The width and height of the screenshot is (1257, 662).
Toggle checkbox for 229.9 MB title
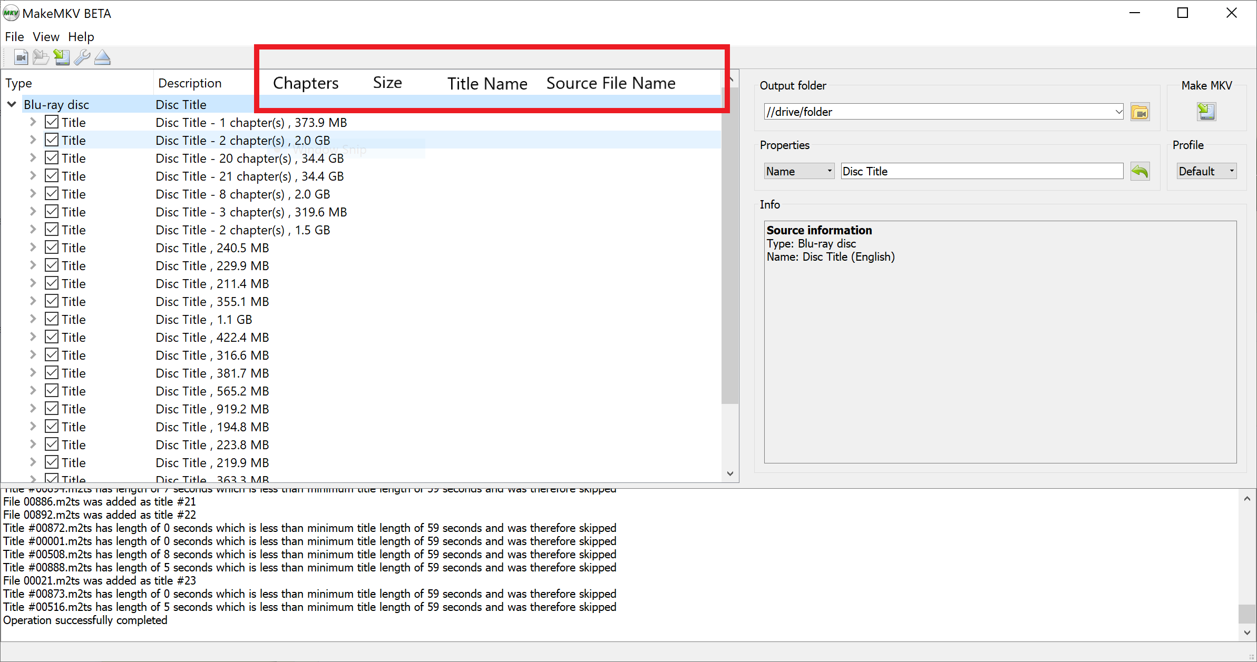point(52,265)
